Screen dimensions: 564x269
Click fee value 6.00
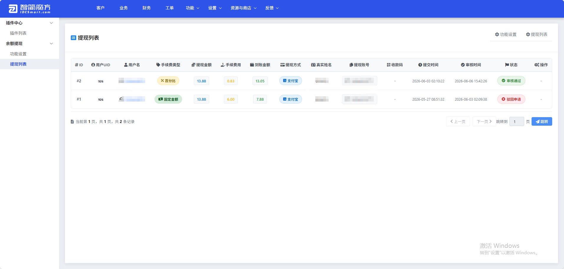click(231, 99)
